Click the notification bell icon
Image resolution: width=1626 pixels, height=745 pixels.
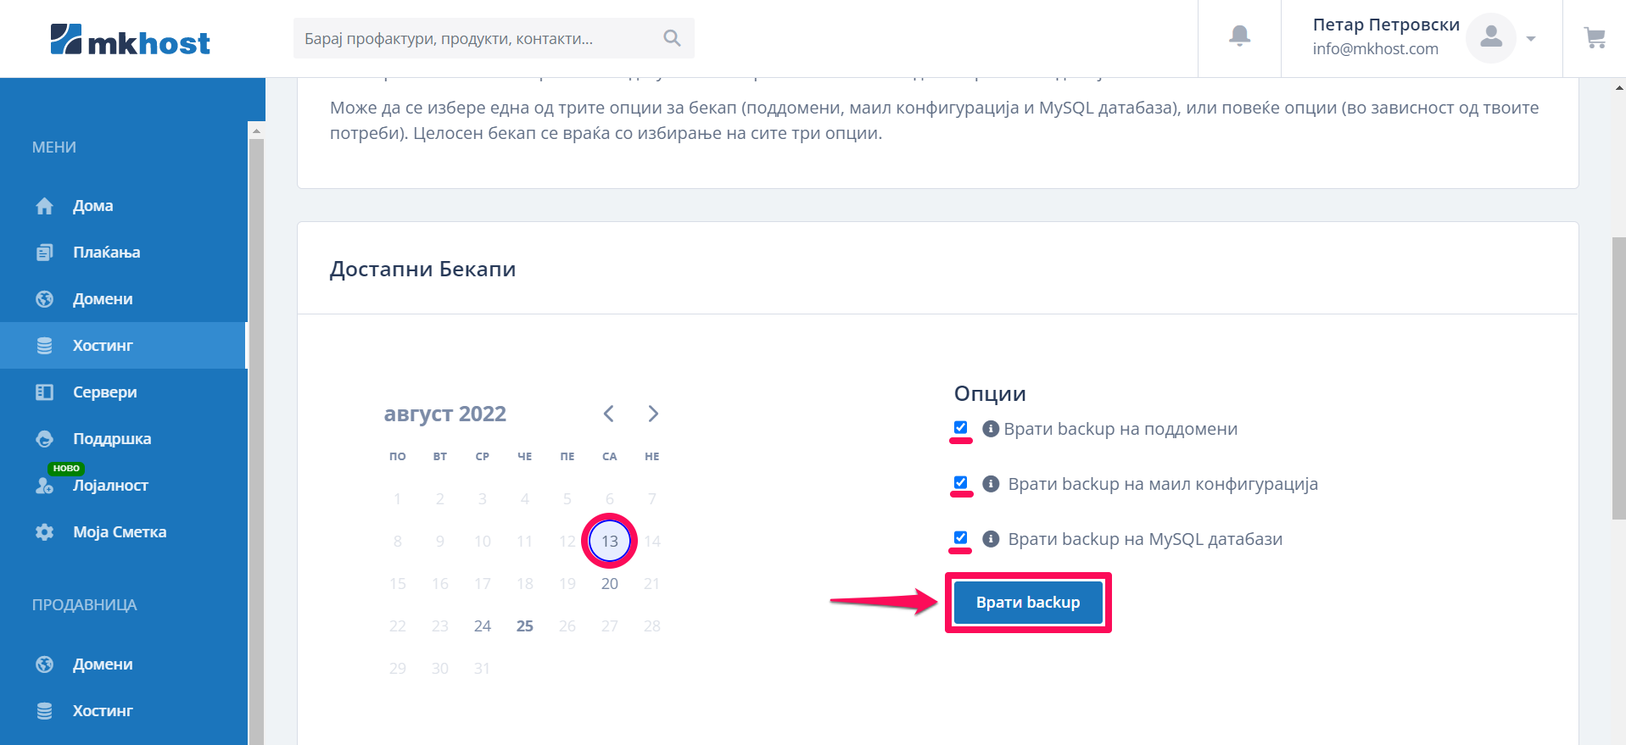point(1239,36)
